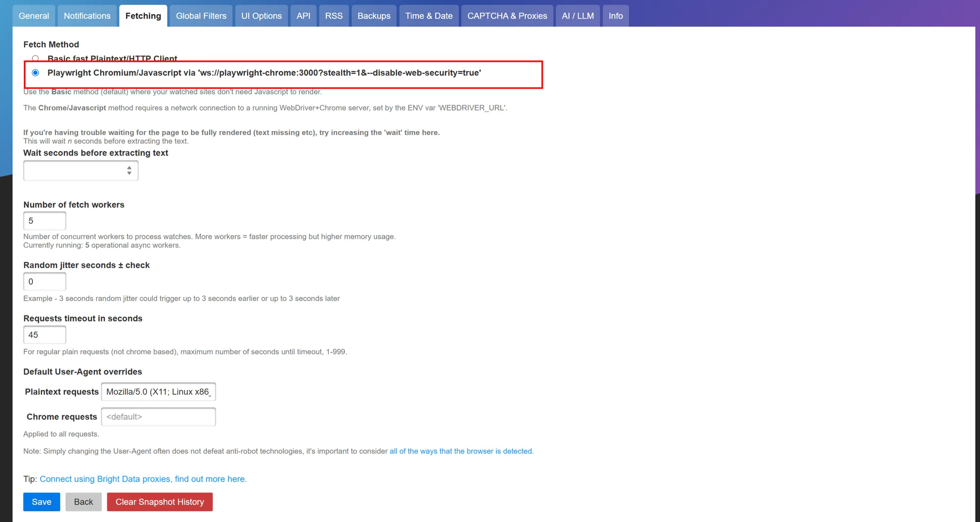Switch to the RSS tab

pyautogui.click(x=334, y=16)
